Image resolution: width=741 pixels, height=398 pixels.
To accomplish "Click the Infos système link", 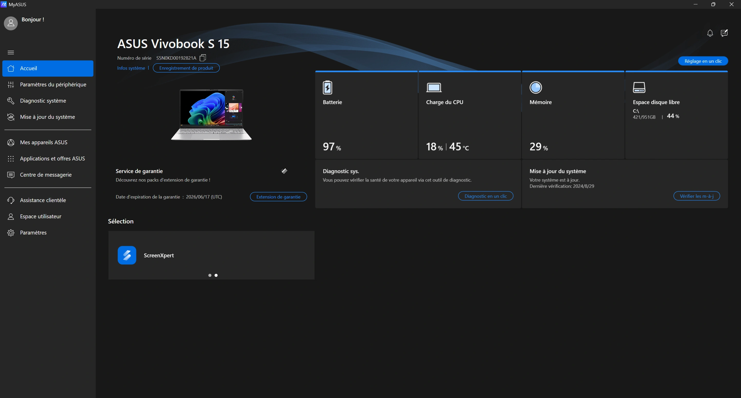I will tap(131, 68).
